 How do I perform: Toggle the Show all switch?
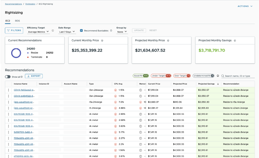(x=8, y=77)
